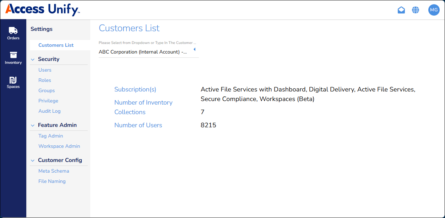The image size is (445, 218).
Task: Collapse the Feature Admin section
Action: (x=33, y=125)
